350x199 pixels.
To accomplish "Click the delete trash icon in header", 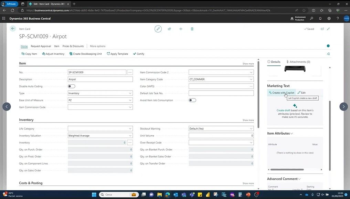I will (x=192, y=29).
